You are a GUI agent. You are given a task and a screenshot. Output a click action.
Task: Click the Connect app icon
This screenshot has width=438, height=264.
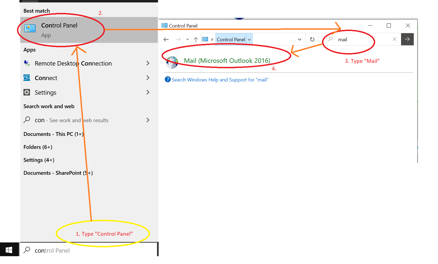coord(27,78)
